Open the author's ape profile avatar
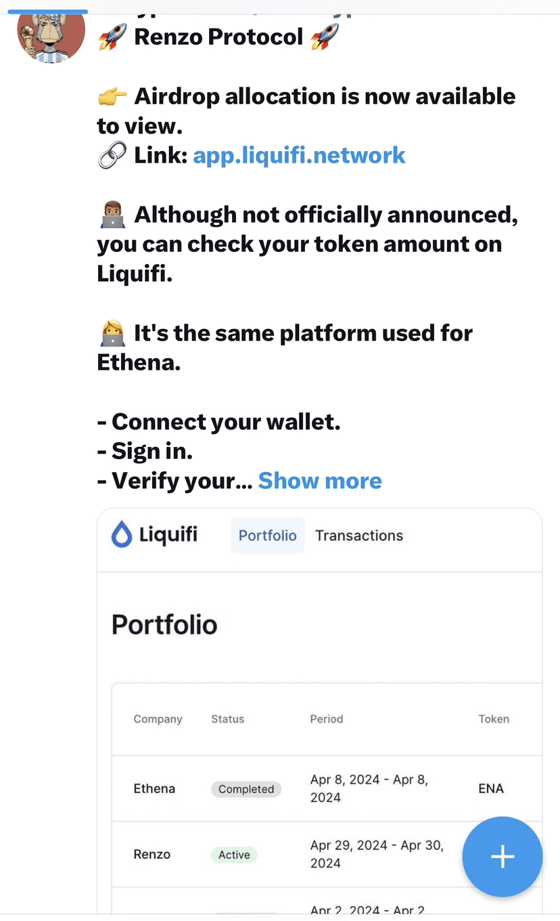Image resolution: width=560 pixels, height=921 pixels. [51, 34]
